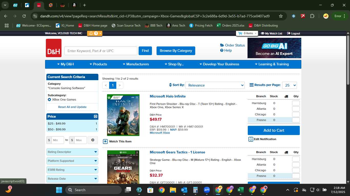The image size is (350, 196).
Task: Click the D&H red logo
Action: [54, 48]
